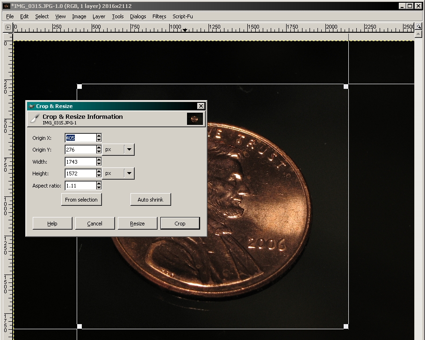Open the Origin Y px unit dropdown

tap(130, 150)
